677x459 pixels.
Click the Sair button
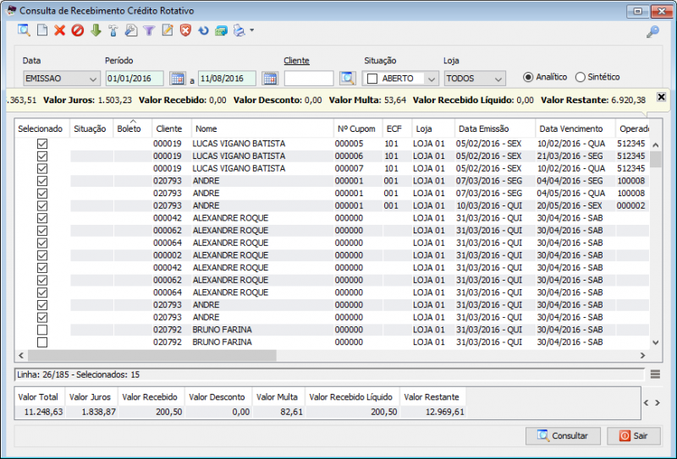click(x=633, y=435)
